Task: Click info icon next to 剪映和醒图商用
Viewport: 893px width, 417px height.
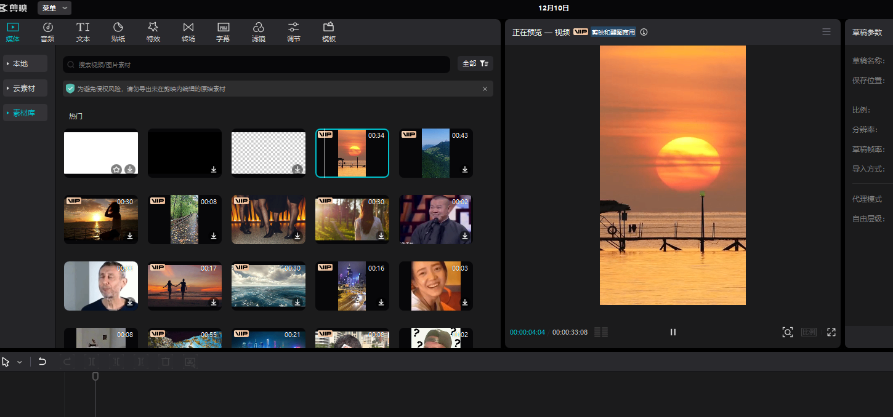Action: [x=644, y=32]
